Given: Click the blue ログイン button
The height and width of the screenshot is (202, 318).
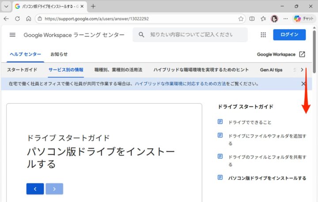Looking at the screenshot, I should tap(289, 35).
